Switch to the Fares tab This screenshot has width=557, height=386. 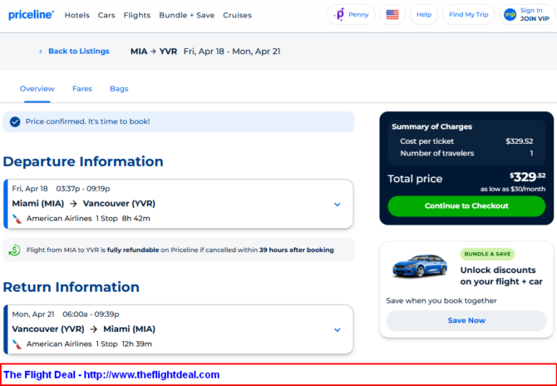click(x=82, y=88)
